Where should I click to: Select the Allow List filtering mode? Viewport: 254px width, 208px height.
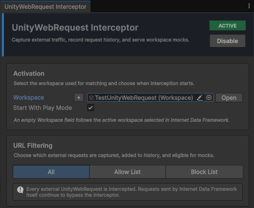pyautogui.click(x=127, y=172)
